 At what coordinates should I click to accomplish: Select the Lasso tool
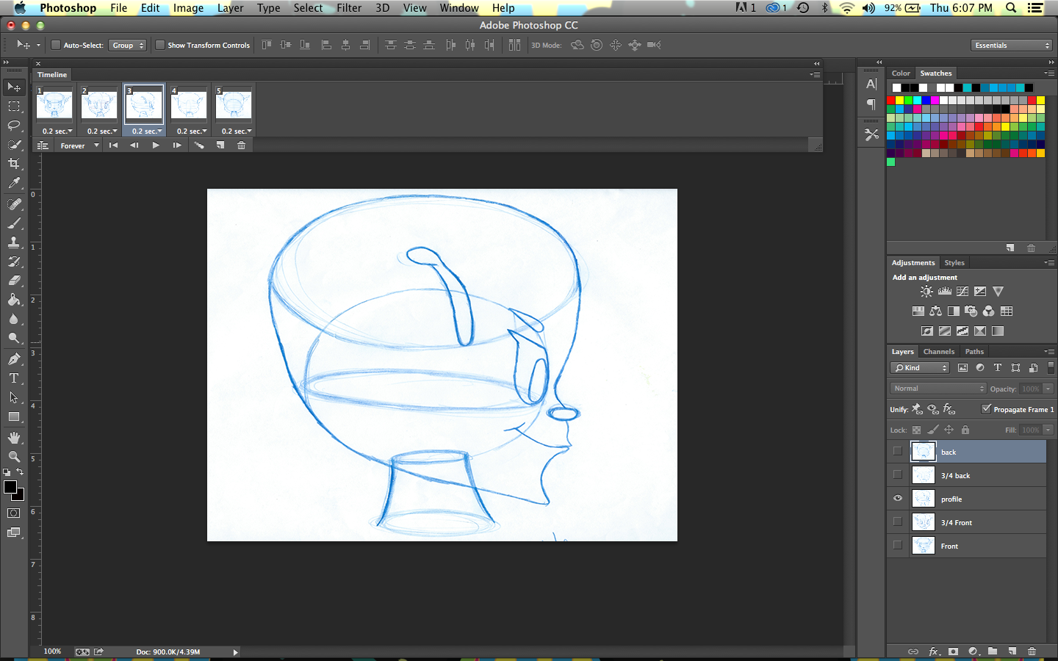coord(13,126)
